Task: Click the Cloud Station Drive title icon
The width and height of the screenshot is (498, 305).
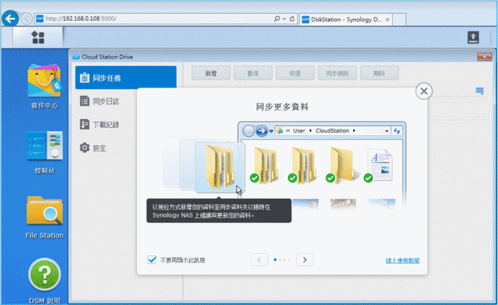Action: click(76, 57)
